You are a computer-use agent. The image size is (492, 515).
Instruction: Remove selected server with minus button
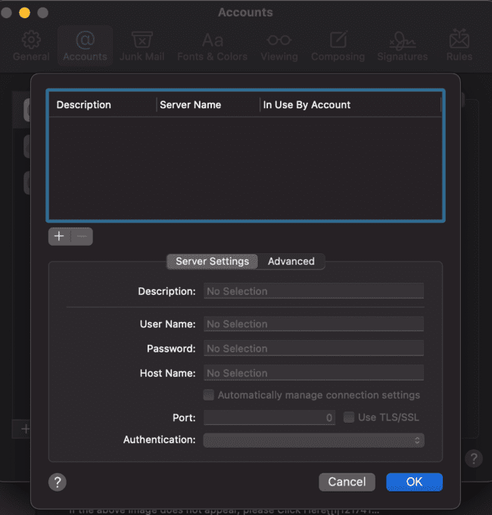pyautogui.click(x=82, y=236)
